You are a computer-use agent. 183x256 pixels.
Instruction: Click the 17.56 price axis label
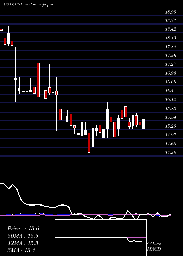[x=171, y=56]
